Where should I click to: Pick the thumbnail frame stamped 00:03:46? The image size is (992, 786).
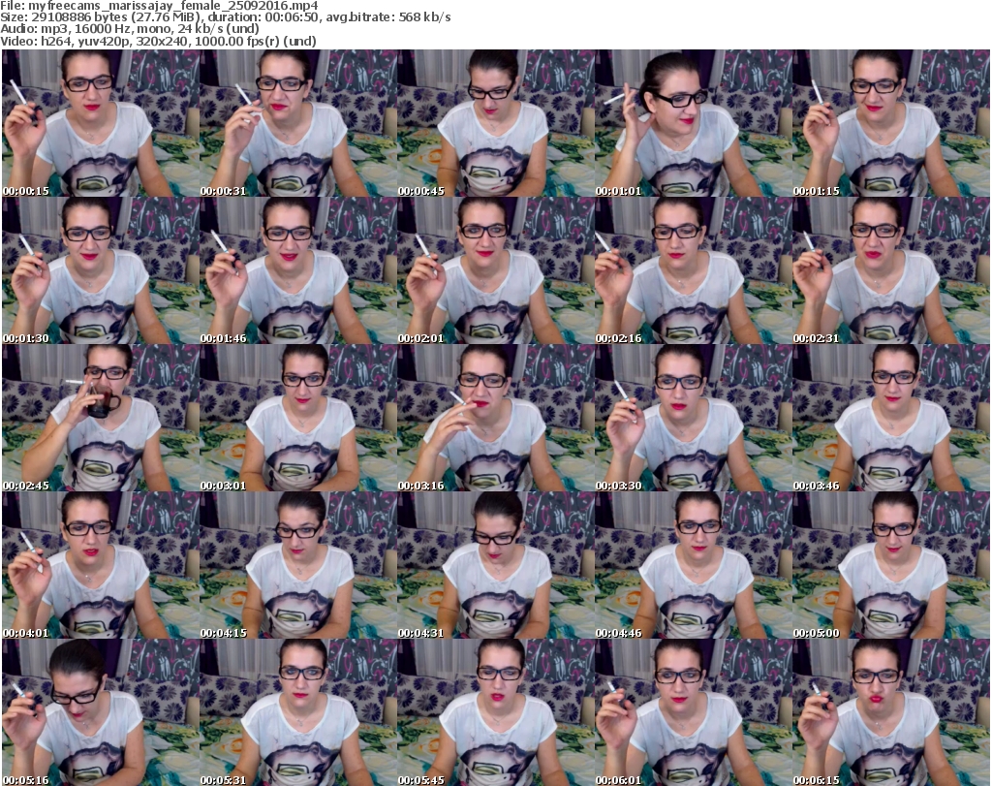click(x=891, y=418)
